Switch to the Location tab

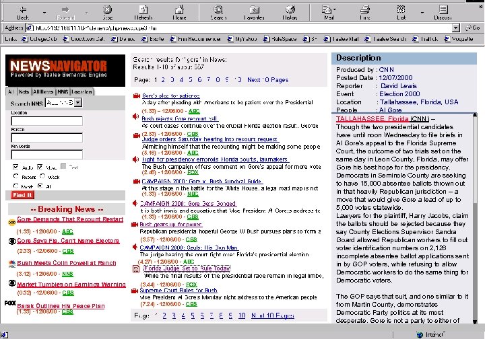82,91
